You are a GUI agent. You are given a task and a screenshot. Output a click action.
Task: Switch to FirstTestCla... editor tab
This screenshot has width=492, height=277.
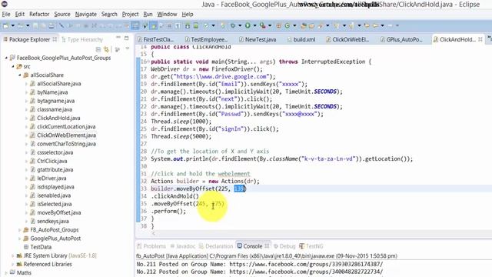[155, 39]
